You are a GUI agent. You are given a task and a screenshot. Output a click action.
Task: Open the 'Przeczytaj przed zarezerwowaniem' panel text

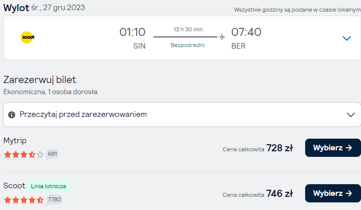[x=83, y=114]
